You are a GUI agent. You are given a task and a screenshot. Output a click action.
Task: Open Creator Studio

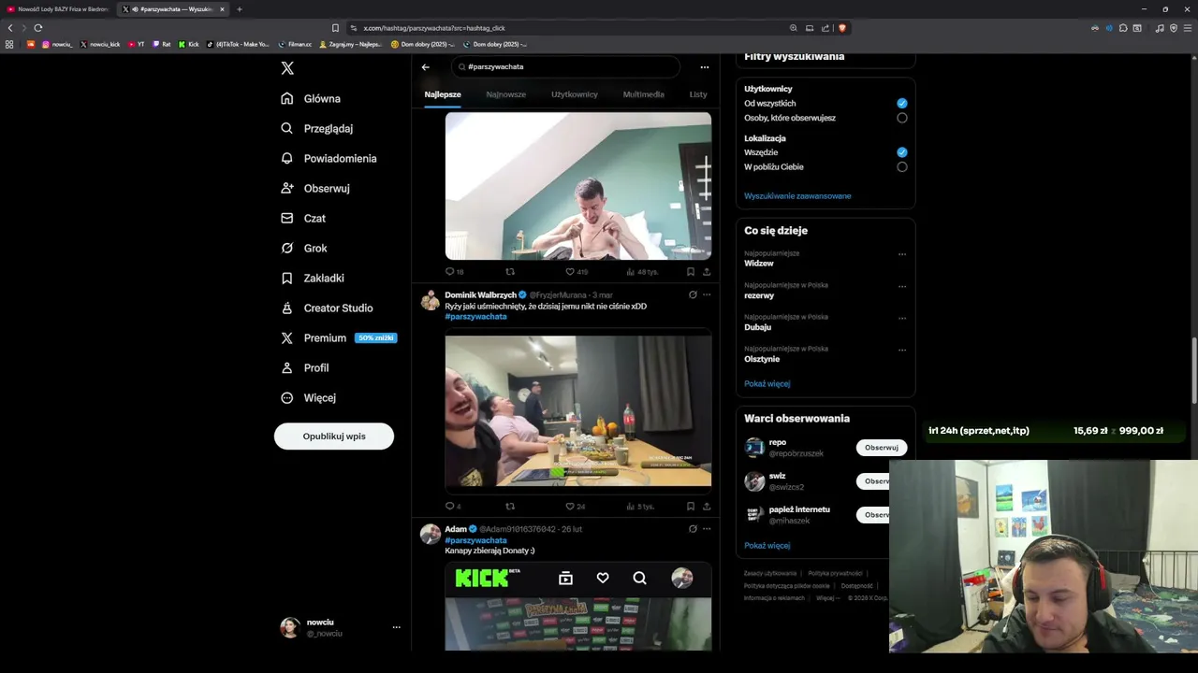327,308
